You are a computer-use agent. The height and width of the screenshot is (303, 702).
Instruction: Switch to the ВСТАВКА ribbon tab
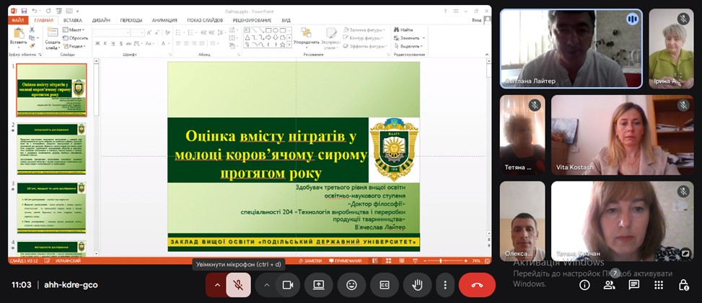click(x=72, y=20)
